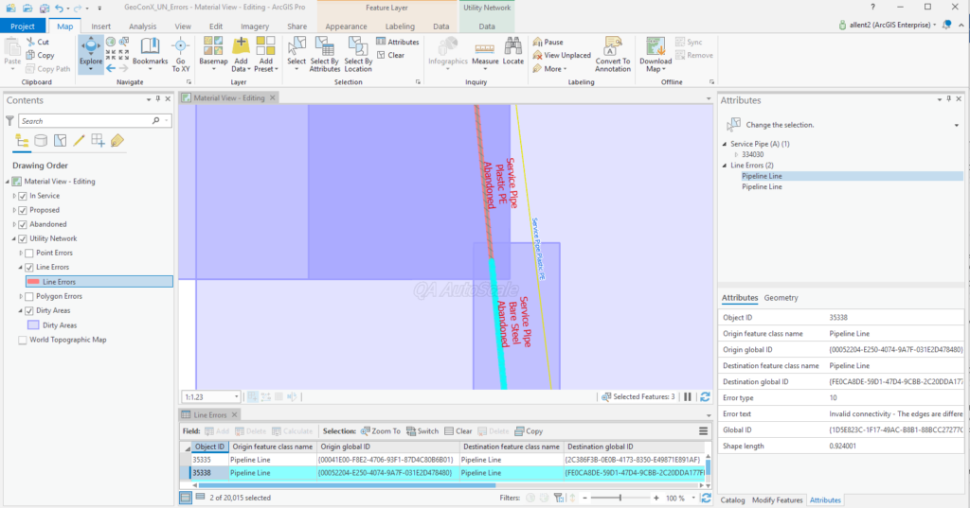This screenshot has width=970, height=508.
Task: Open the Go To XY tool
Action: point(181,54)
